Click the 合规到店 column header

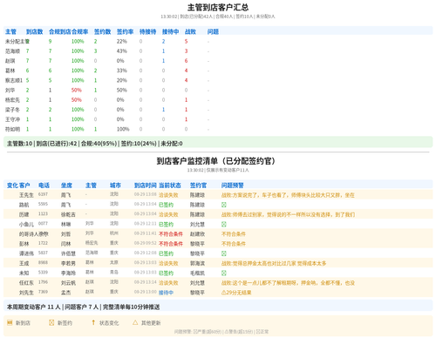(x=60, y=31)
